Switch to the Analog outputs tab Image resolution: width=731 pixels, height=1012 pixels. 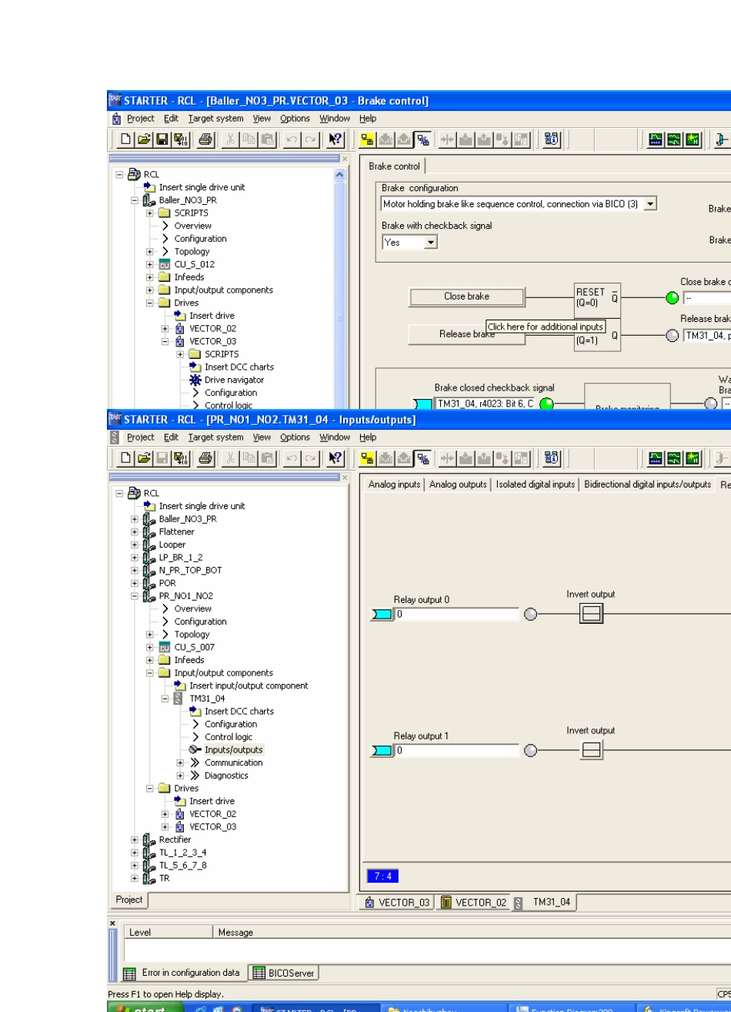tap(458, 484)
